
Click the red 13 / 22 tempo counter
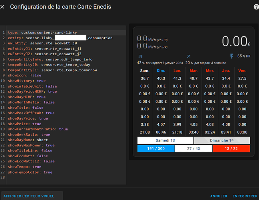[231, 148]
